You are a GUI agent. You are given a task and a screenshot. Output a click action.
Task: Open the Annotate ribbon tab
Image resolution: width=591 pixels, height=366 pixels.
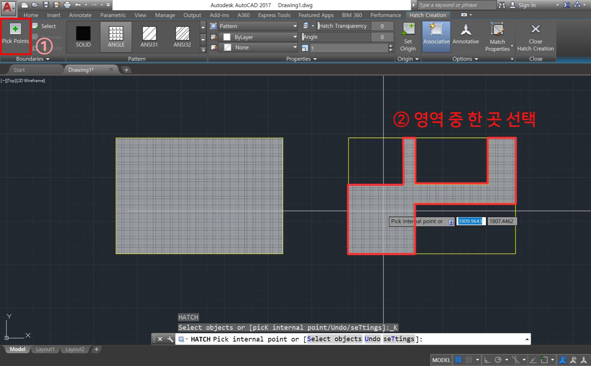80,15
